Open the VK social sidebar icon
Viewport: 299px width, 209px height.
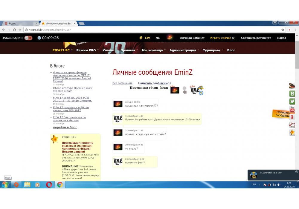[292, 94]
